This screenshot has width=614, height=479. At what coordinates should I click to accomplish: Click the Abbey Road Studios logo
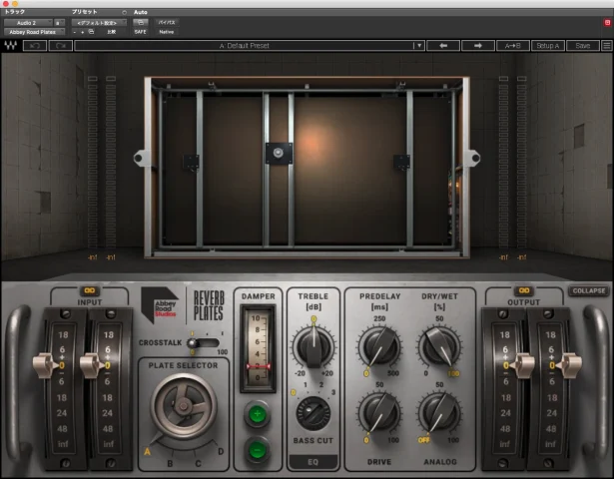click(x=160, y=305)
